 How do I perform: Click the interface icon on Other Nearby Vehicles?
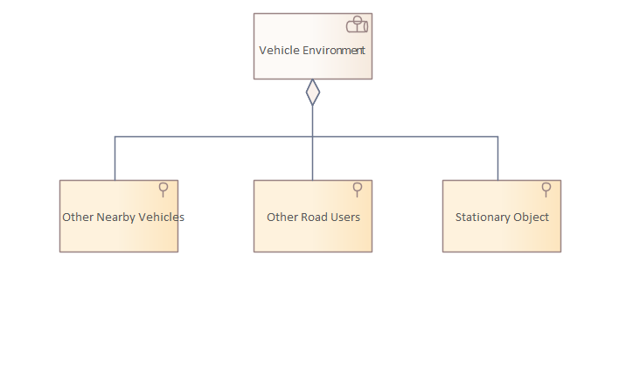[163, 190]
